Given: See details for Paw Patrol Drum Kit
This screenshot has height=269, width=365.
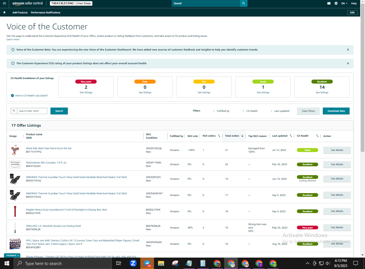Looking at the screenshot, I should pos(337,150).
